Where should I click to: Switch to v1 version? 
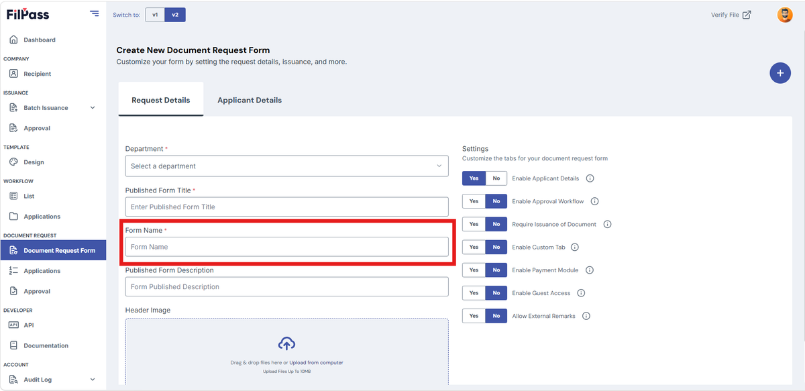(x=155, y=14)
